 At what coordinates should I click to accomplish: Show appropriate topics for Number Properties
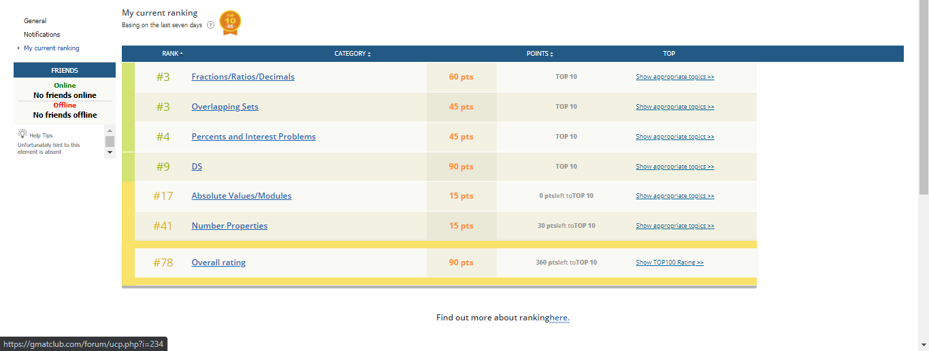point(675,226)
